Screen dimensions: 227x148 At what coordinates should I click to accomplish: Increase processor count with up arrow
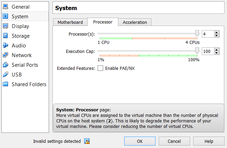tap(217, 32)
